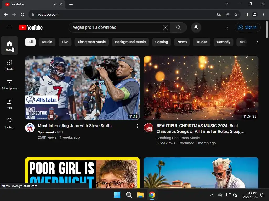The height and width of the screenshot is (201, 269).
Task: Expand the tab search dropdown
Action: pos(227,4)
